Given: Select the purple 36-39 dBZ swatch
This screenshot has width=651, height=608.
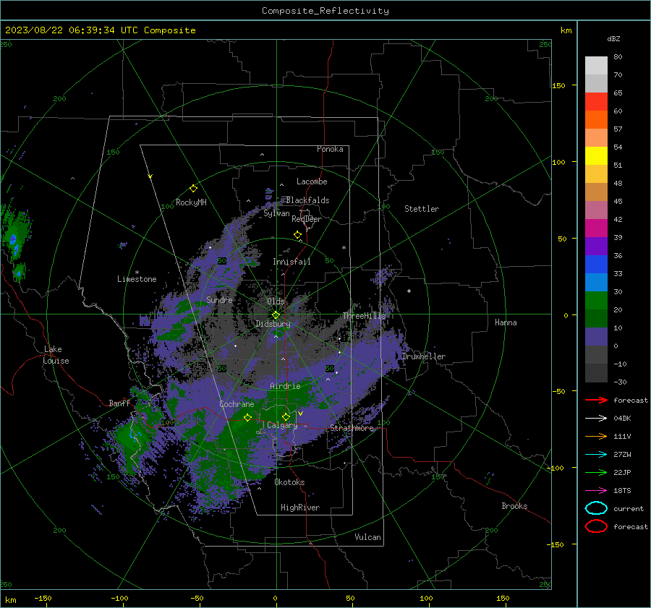Looking at the screenshot, I should pyautogui.click(x=596, y=246).
